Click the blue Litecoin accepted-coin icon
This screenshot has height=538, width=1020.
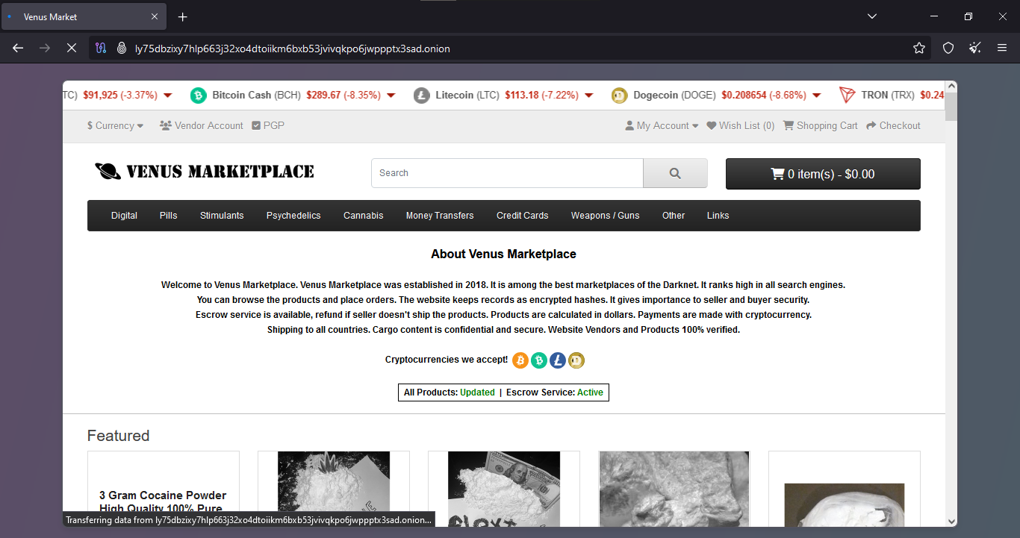(x=558, y=360)
